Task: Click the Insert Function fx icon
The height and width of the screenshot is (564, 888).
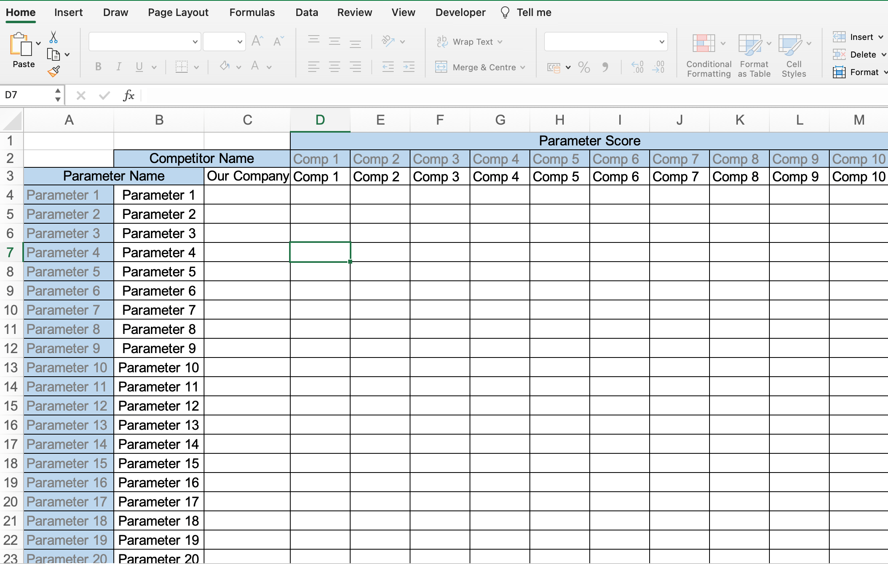Action: [129, 95]
